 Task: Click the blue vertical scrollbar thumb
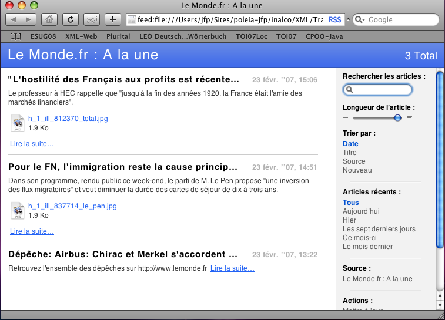[440, 160]
